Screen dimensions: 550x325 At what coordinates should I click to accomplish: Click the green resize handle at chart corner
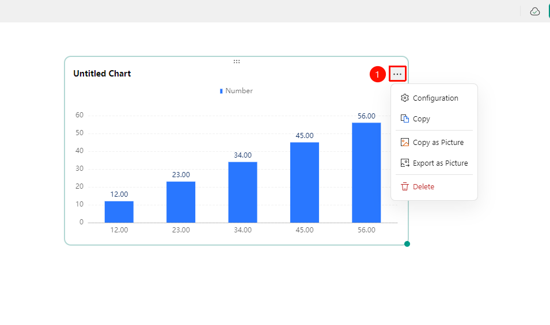point(407,244)
